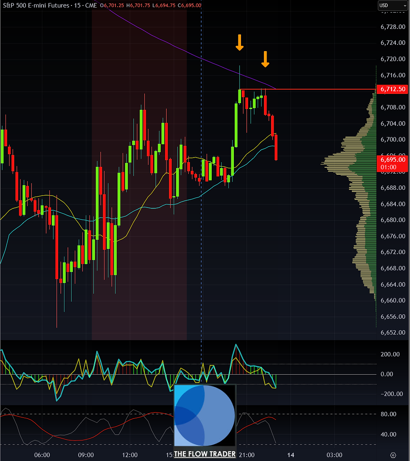The height and width of the screenshot is (461, 410).
Task: Click the 6,708.00 price axis label
Action: click(x=393, y=107)
